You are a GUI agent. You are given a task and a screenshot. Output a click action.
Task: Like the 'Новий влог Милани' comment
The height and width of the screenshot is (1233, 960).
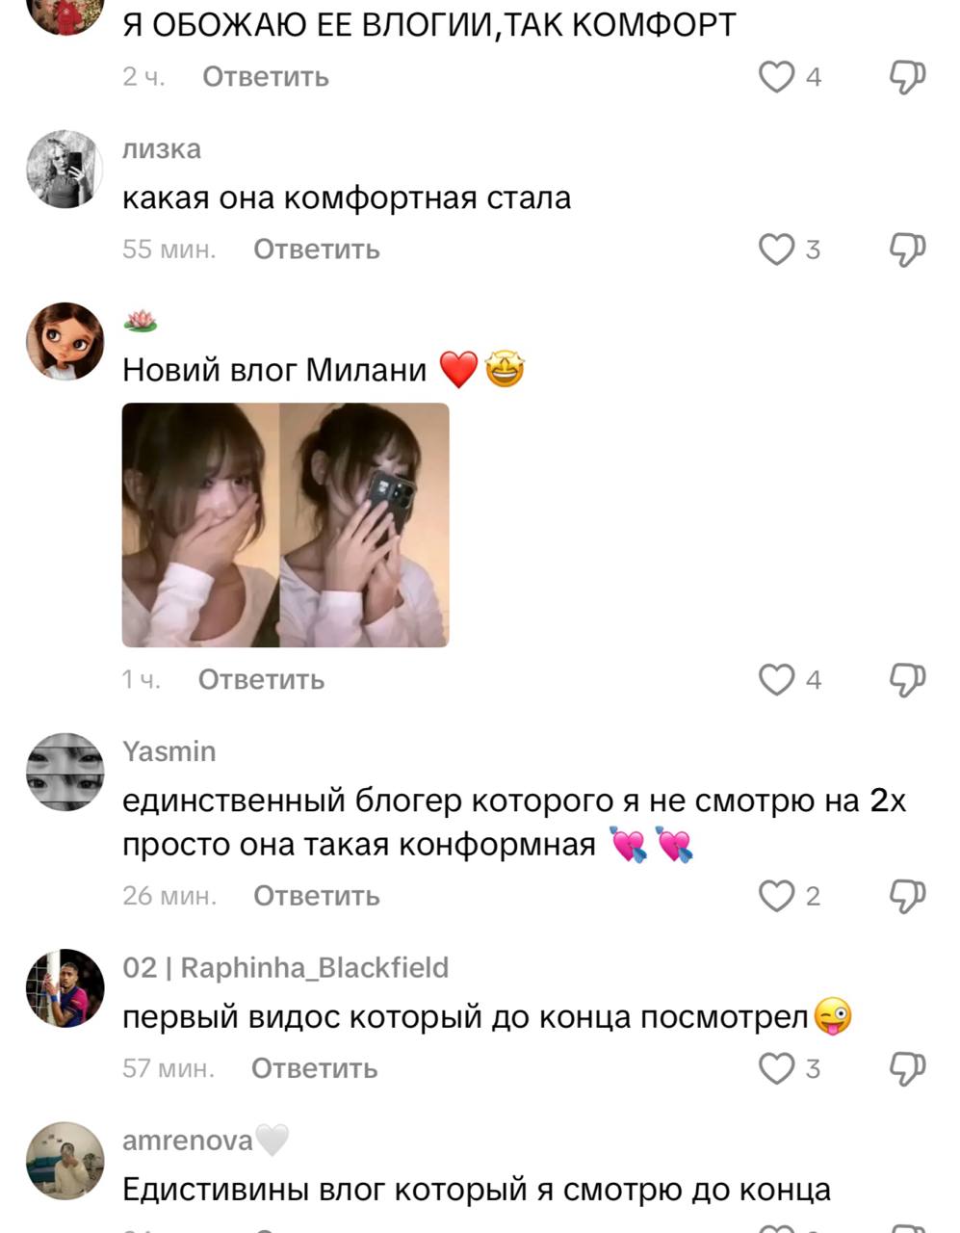776,680
